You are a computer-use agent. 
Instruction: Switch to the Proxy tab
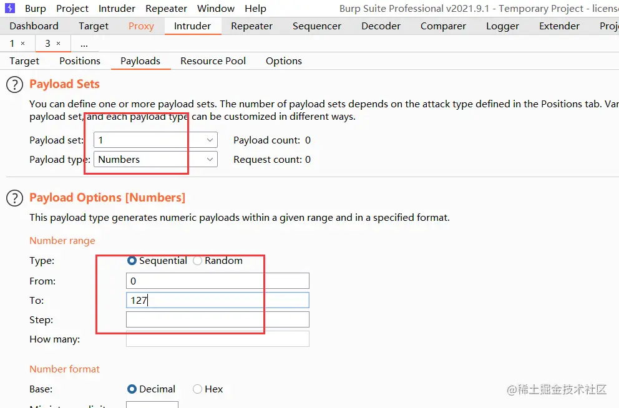click(141, 26)
